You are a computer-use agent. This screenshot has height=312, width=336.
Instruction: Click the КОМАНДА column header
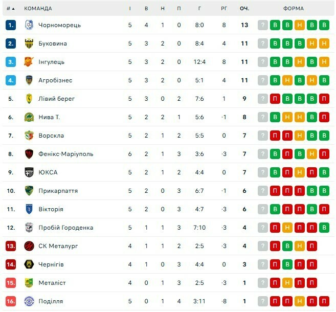coord(38,9)
